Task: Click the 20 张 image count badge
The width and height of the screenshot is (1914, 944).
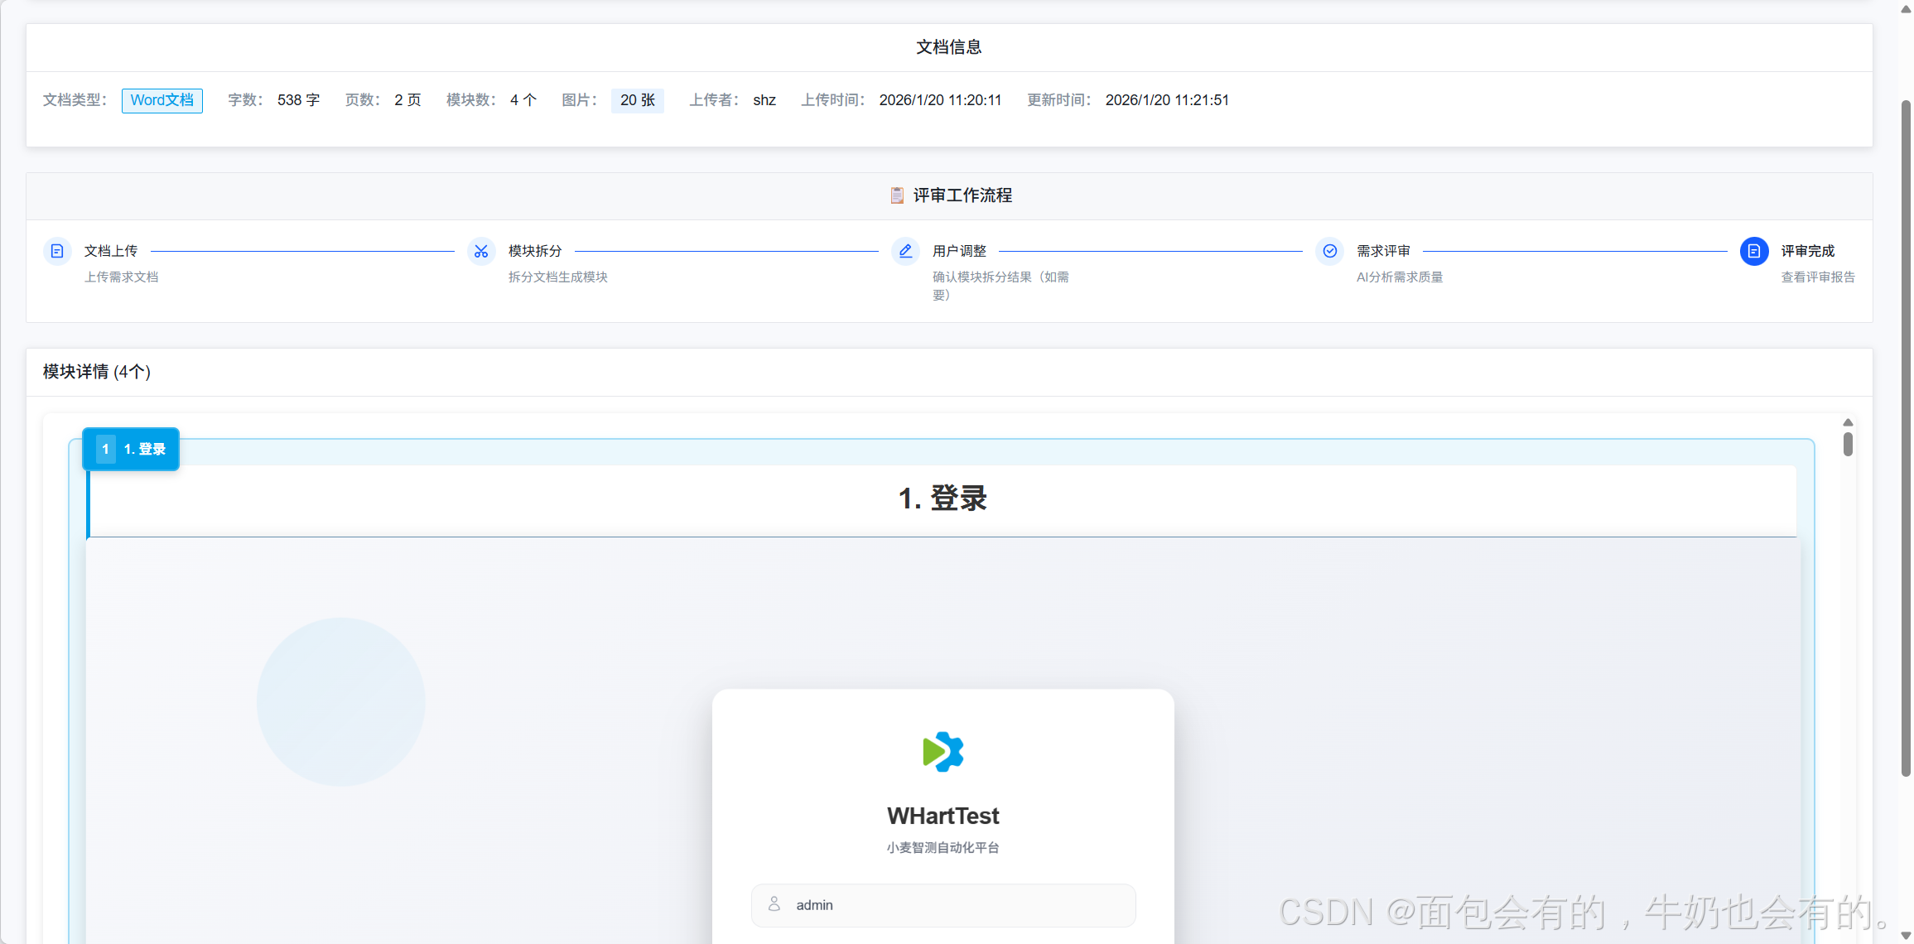Action: [637, 100]
